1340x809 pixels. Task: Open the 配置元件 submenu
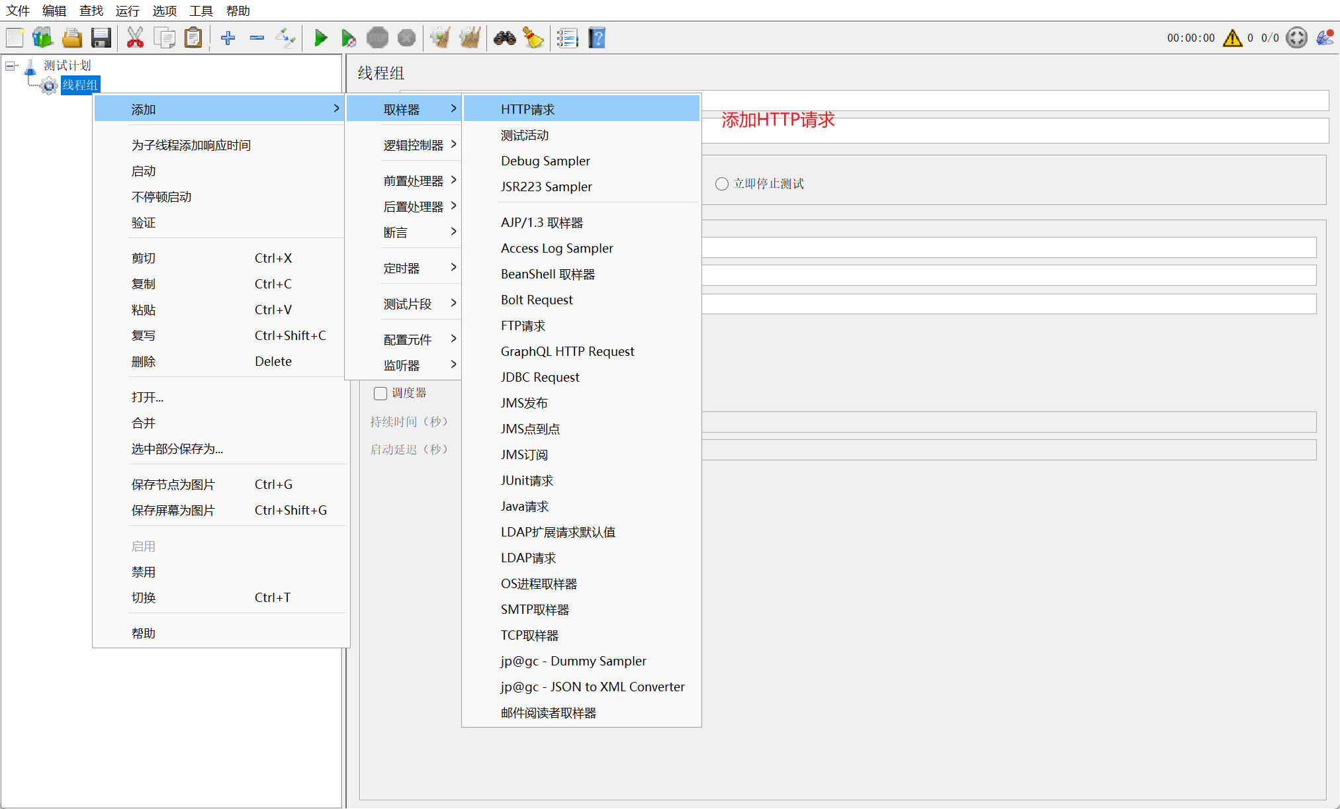[408, 339]
